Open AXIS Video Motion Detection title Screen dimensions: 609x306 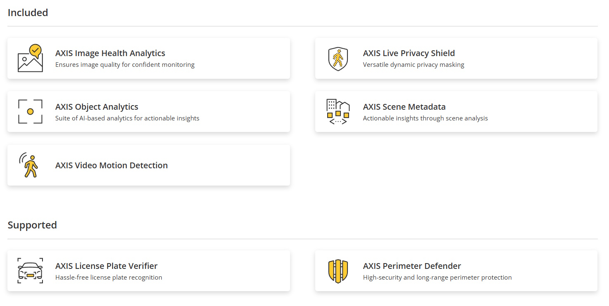(111, 165)
